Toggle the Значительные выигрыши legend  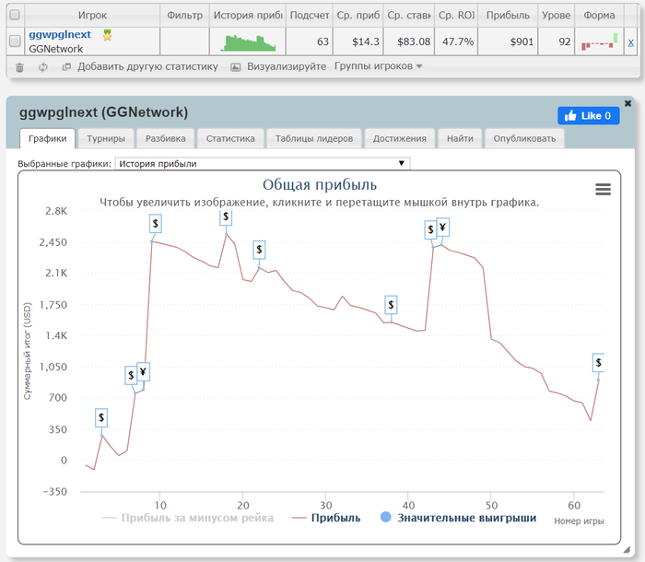[x=458, y=518]
